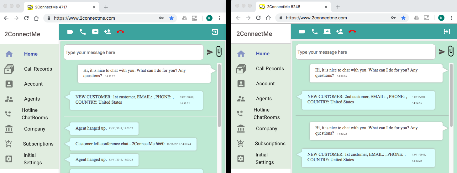
Task: Open Chrome menu in left browser window
Action: click(x=220, y=18)
